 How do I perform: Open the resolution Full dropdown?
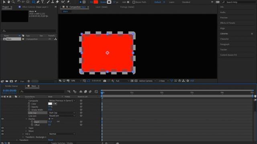click(x=122, y=81)
